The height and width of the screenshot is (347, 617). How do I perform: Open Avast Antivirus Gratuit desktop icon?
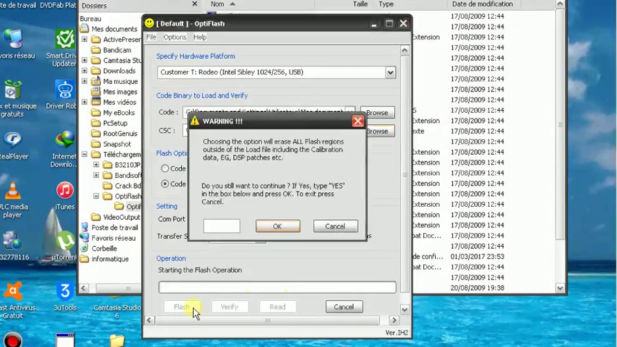pyautogui.click(x=13, y=300)
